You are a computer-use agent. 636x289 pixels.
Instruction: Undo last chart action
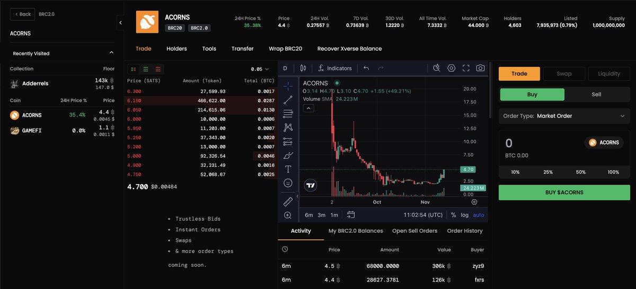tap(366, 68)
